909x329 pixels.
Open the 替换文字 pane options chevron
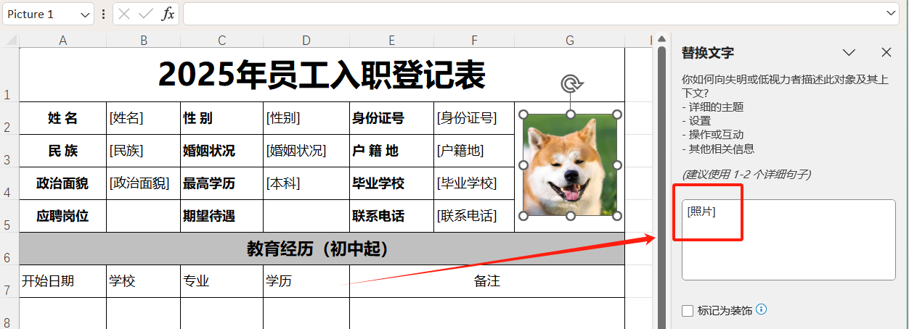point(848,52)
